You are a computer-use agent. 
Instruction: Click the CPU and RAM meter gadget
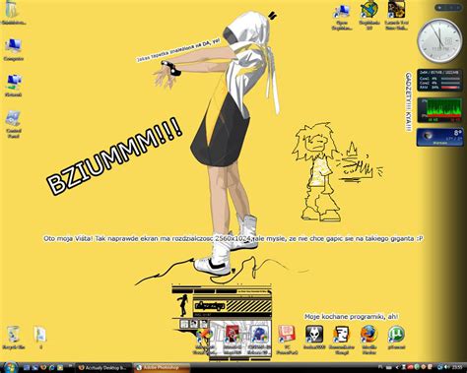(x=439, y=80)
